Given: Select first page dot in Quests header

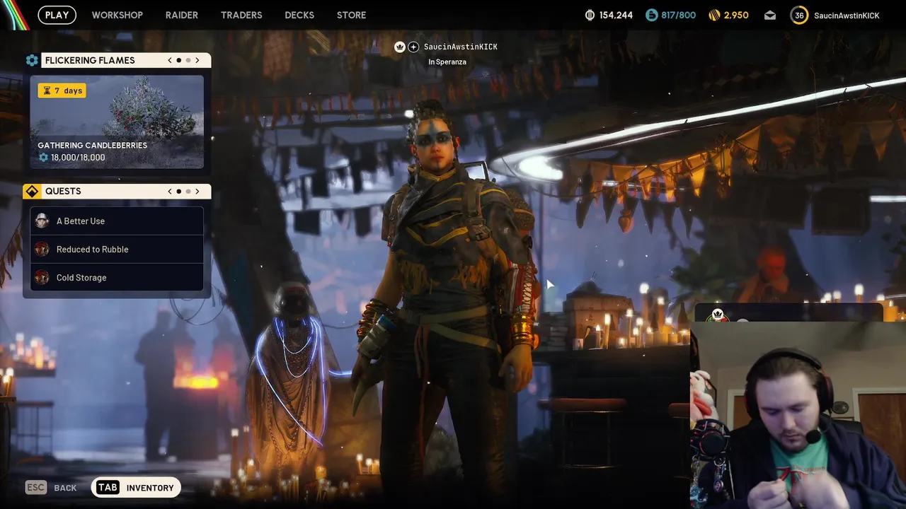Looking at the screenshot, I should 179,191.
